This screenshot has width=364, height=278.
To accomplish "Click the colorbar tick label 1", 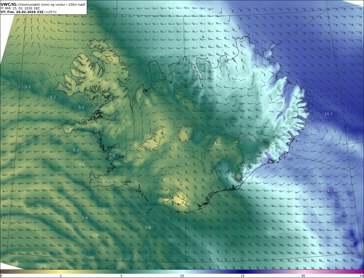I will [61, 276].
